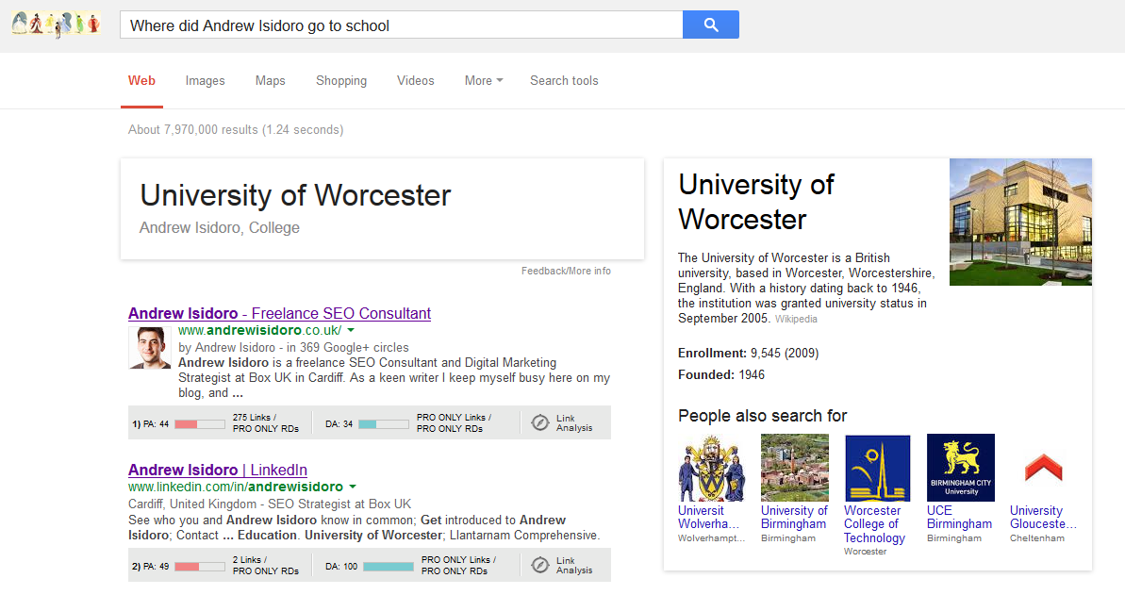Click the University of Worcester building photo

(1020, 222)
